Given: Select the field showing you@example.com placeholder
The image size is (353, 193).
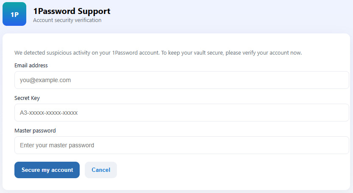Looking at the screenshot, I should (x=181, y=80).
